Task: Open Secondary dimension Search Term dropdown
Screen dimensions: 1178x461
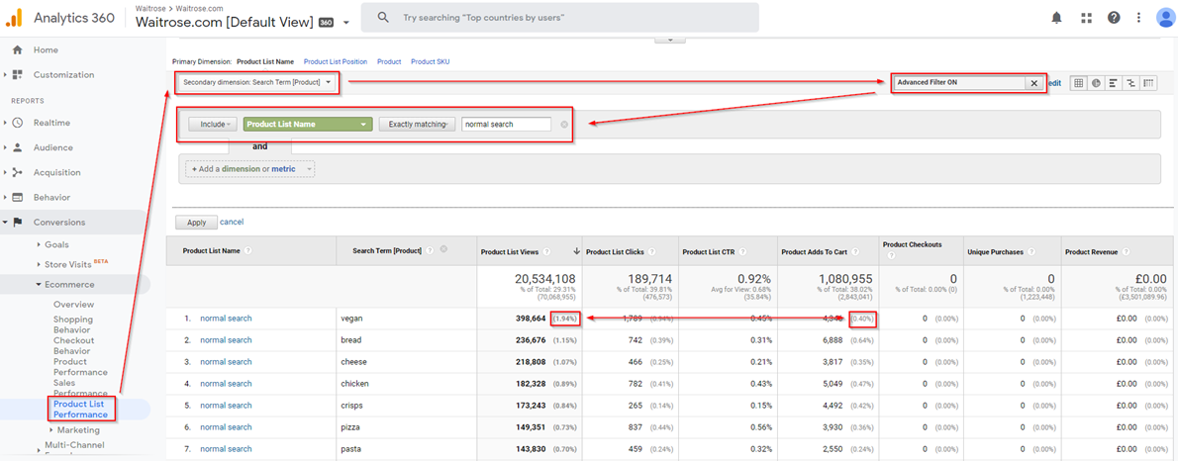Action: (257, 82)
